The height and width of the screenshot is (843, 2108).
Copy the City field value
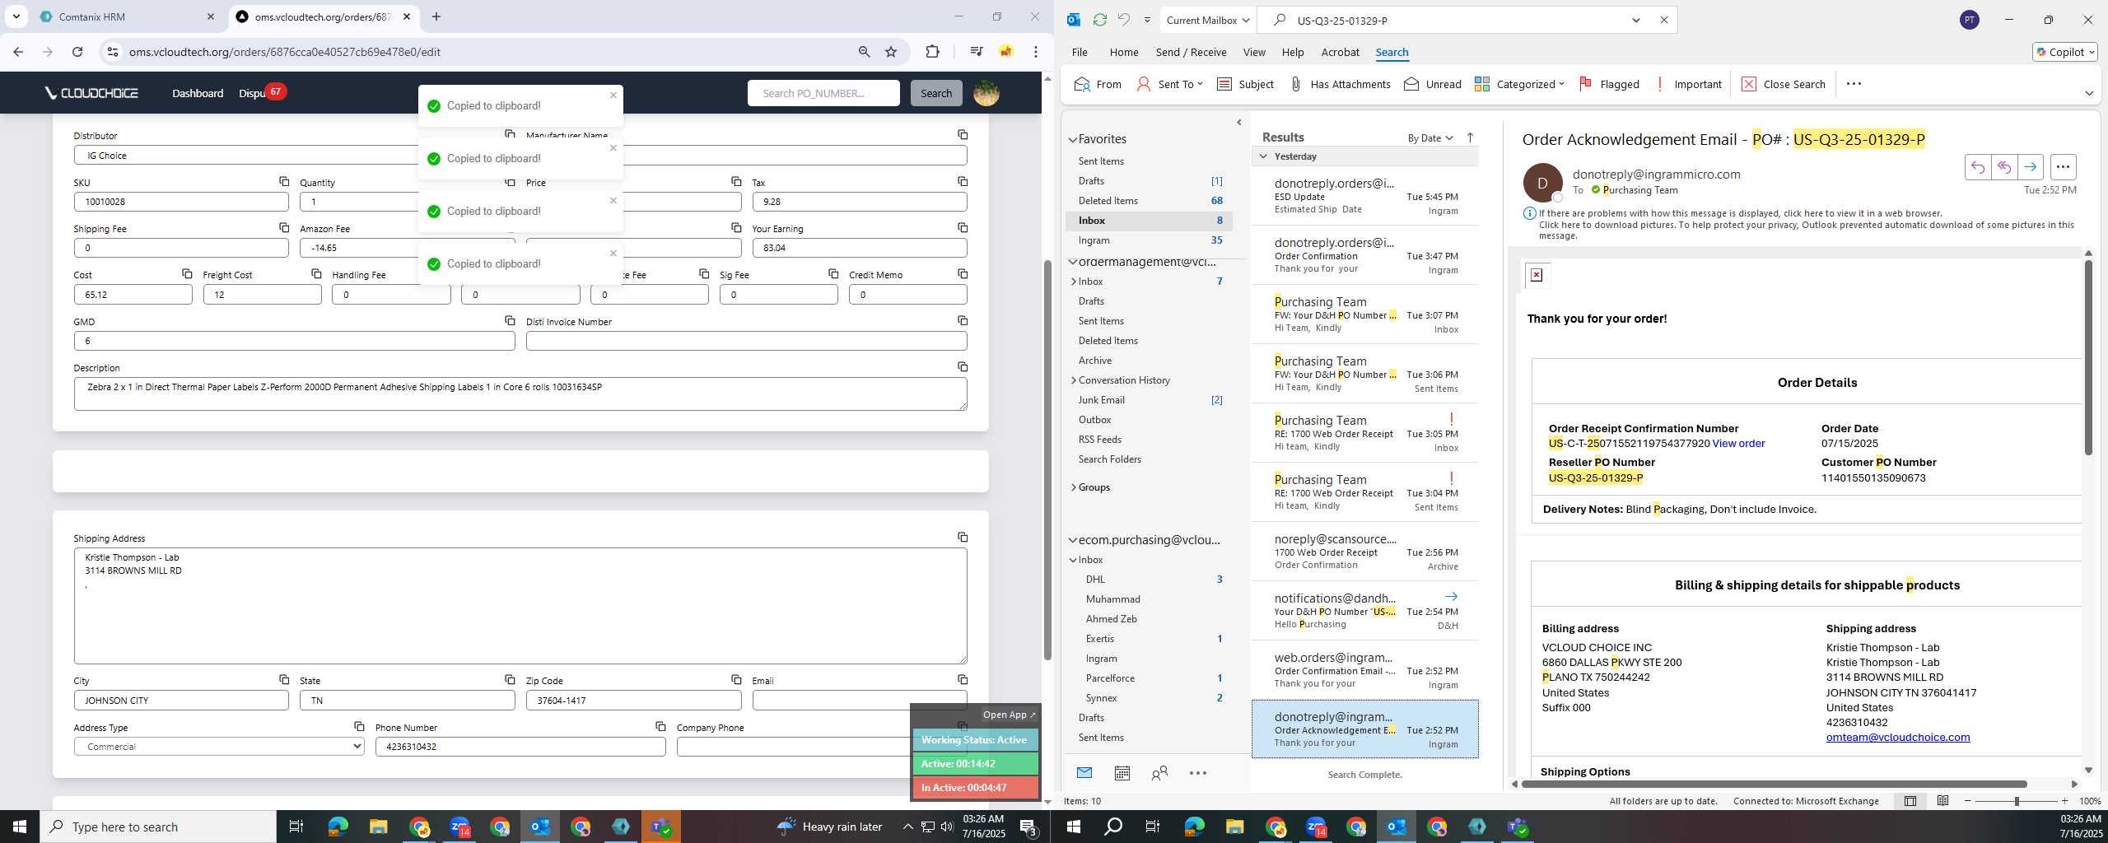284,679
